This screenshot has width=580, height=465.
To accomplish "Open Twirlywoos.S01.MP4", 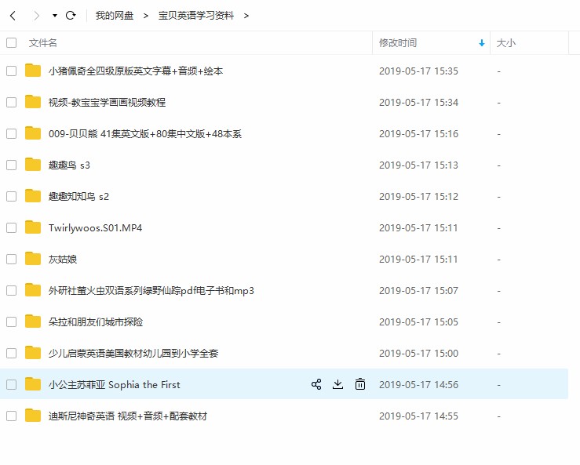I will tap(96, 228).
